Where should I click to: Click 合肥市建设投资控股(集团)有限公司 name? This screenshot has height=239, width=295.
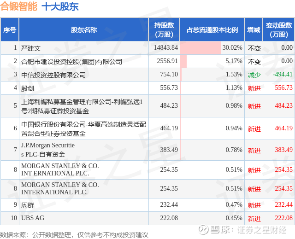point(71,62)
